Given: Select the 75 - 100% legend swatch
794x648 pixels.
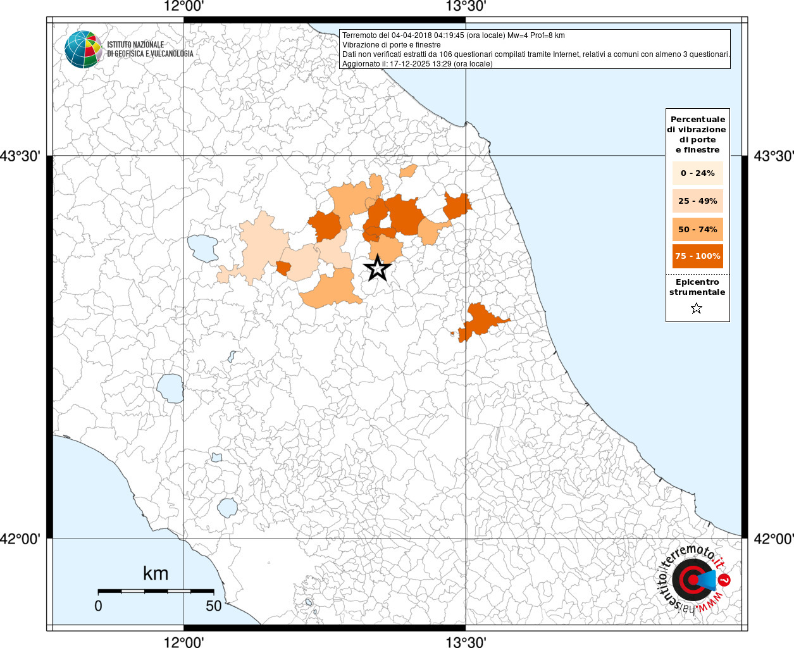Looking at the screenshot, I should (x=698, y=256).
